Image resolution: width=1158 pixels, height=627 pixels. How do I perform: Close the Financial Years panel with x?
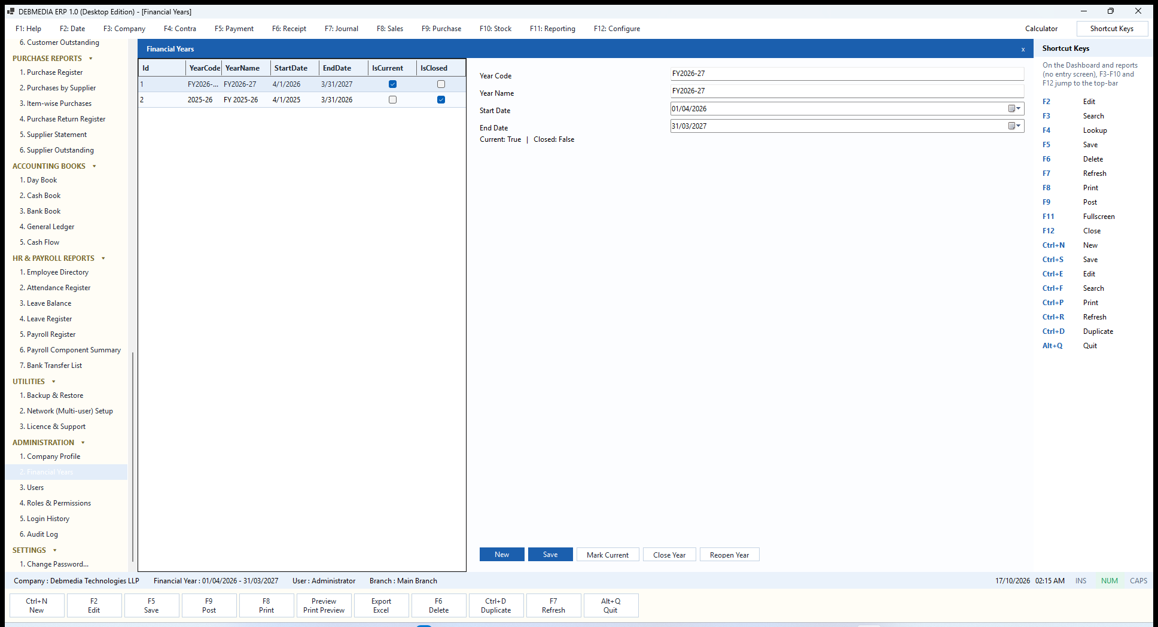pyautogui.click(x=1023, y=50)
